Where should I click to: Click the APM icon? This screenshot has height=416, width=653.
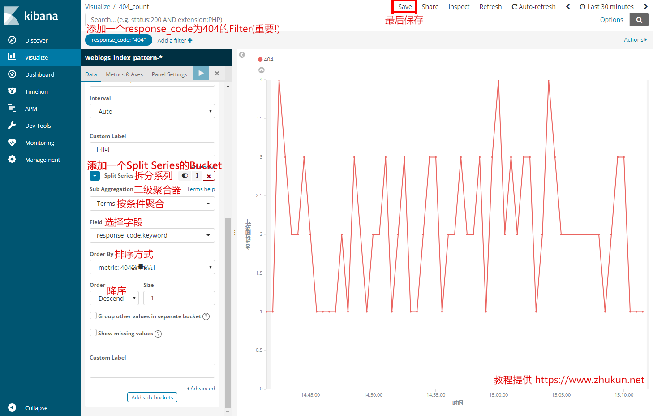(12, 108)
